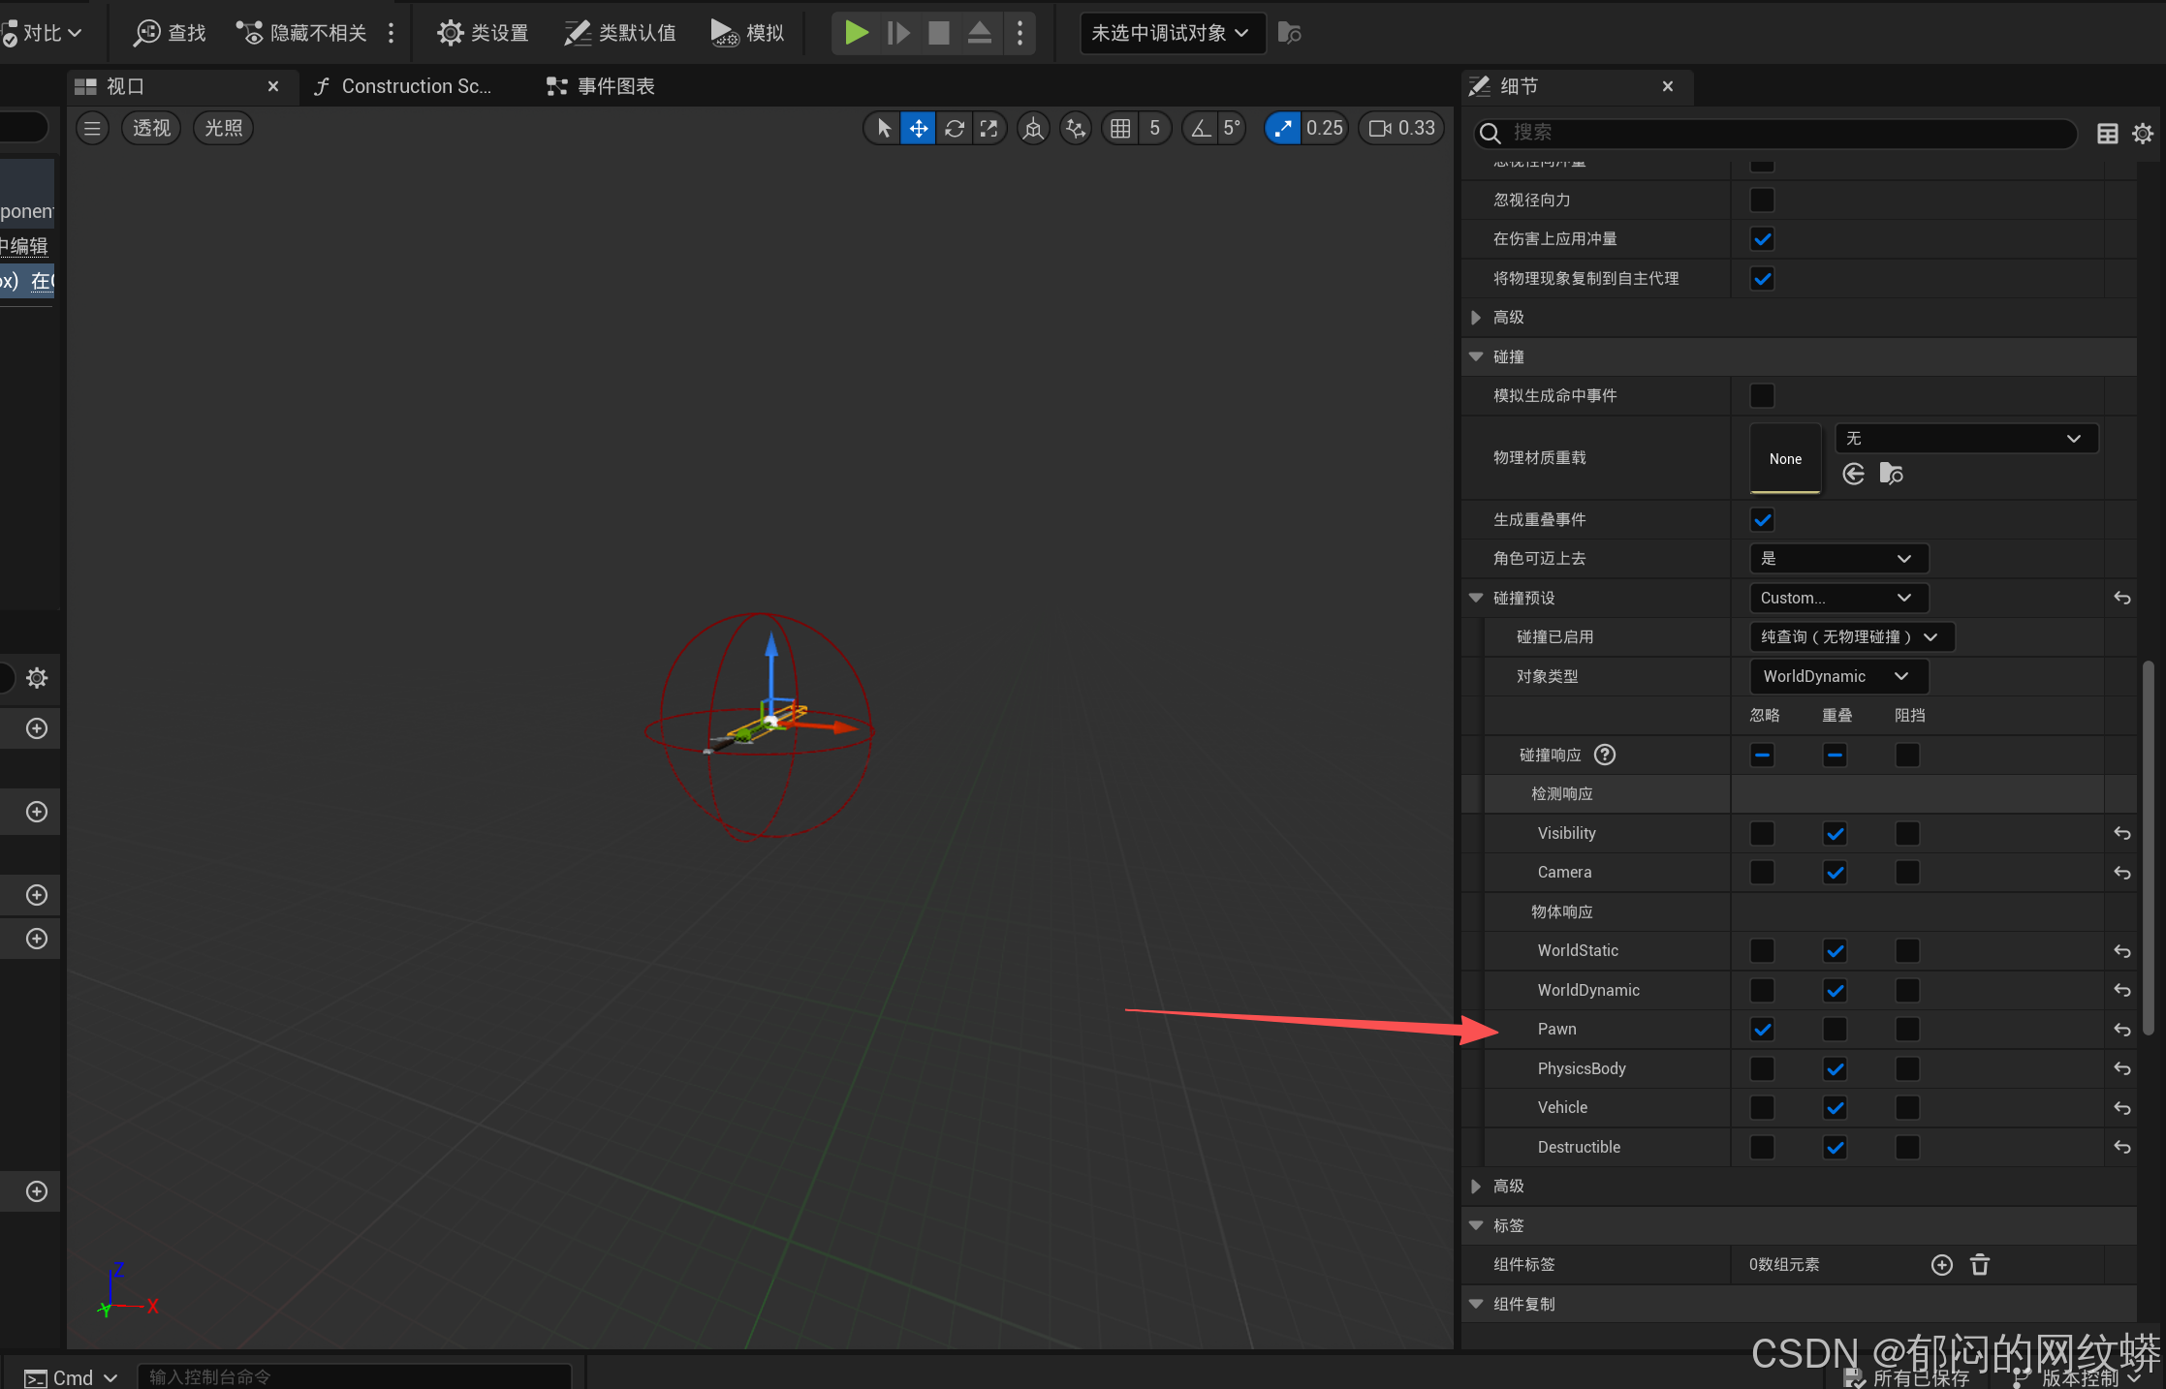
Task: Enable the 模拟生成命中事件 checkbox
Action: tap(1762, 395)
